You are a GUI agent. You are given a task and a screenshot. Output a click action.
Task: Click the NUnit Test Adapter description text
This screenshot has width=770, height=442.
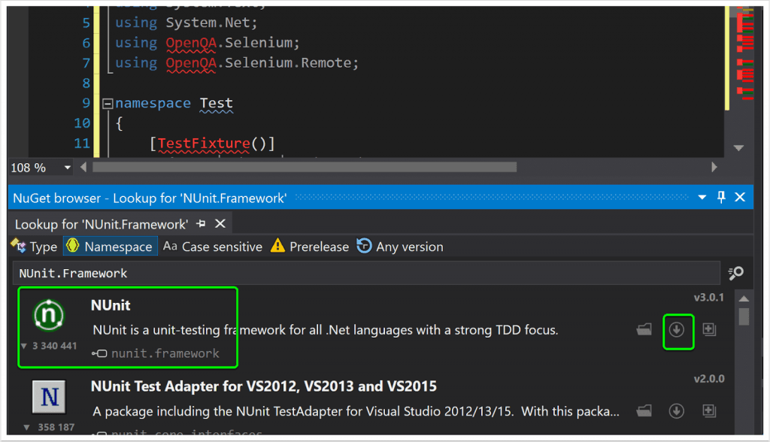click(x=356, y=411)
